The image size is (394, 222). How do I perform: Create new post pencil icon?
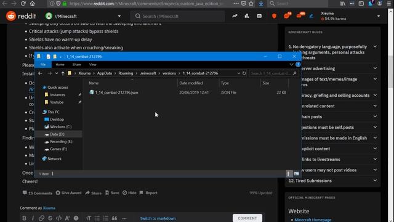click(311, 16)
